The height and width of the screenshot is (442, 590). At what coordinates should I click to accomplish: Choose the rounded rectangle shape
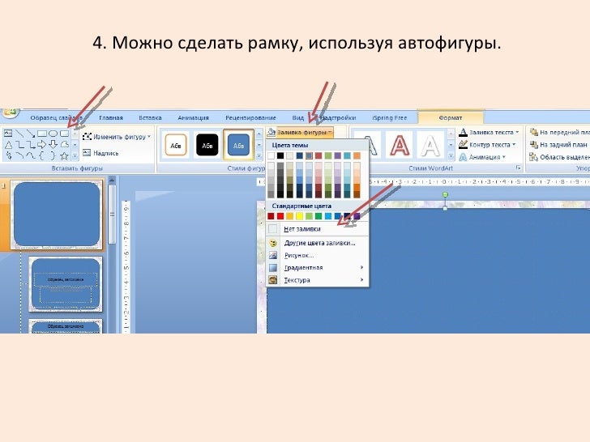[x=64, y=134]
